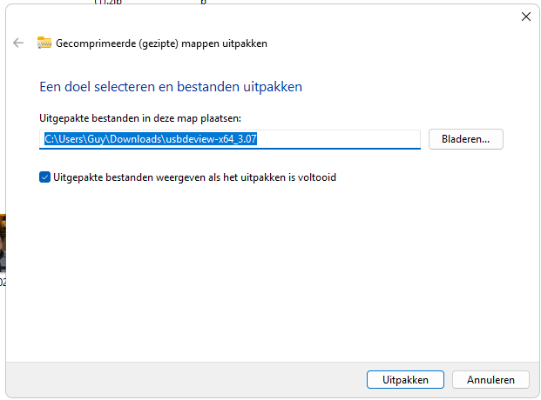
Task: Start extraction with the Uitpakken button
Action: [405, 379]
